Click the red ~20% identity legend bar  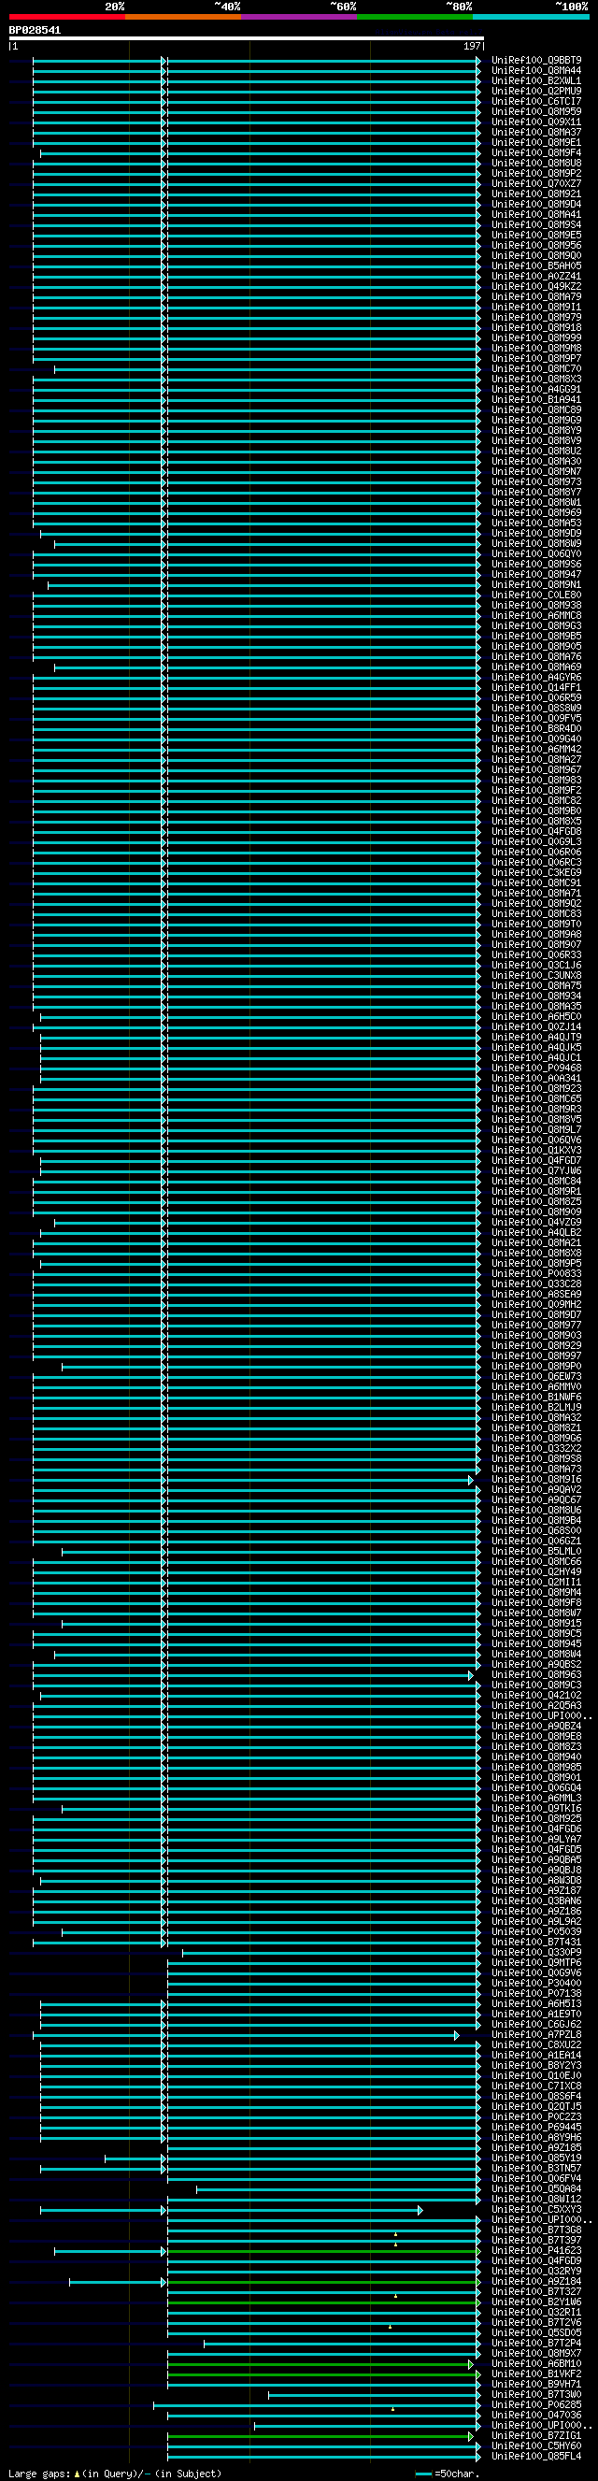[x=67, y=17]
